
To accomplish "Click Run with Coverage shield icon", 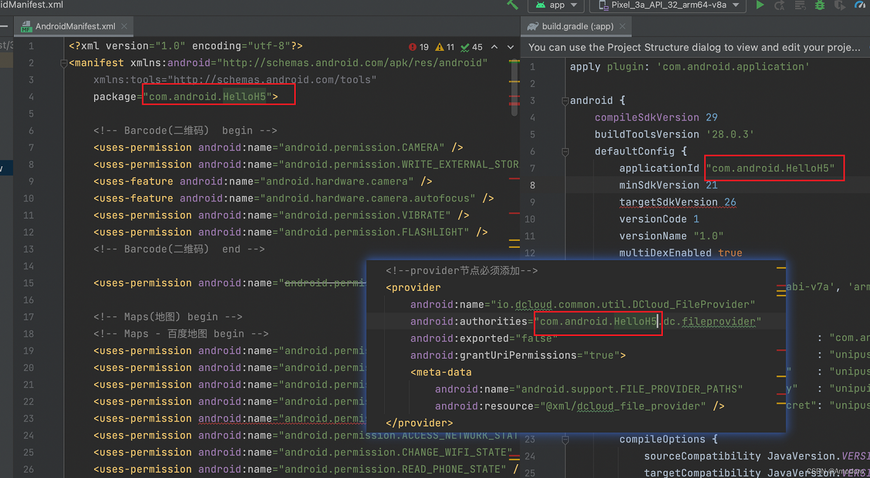I will pyautogui.click(x=839, y=5).
